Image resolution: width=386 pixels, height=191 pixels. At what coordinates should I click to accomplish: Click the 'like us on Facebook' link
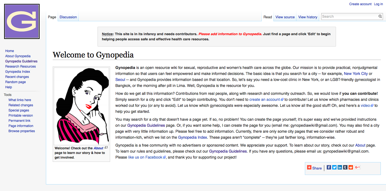tap(145, 157)
